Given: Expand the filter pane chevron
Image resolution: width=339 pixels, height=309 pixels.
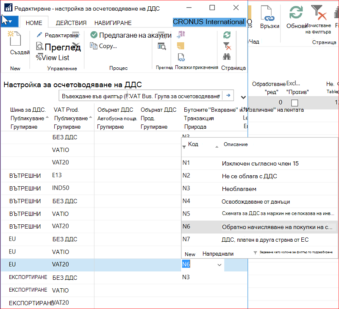Looking at the screenshot, I should click(x=243, y=97).
